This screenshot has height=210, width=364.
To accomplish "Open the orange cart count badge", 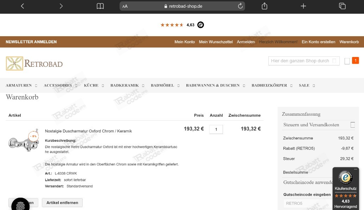I will (x=355, y=61).
